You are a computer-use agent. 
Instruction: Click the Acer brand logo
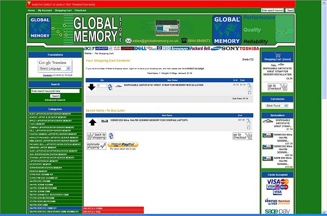[89, 49]
